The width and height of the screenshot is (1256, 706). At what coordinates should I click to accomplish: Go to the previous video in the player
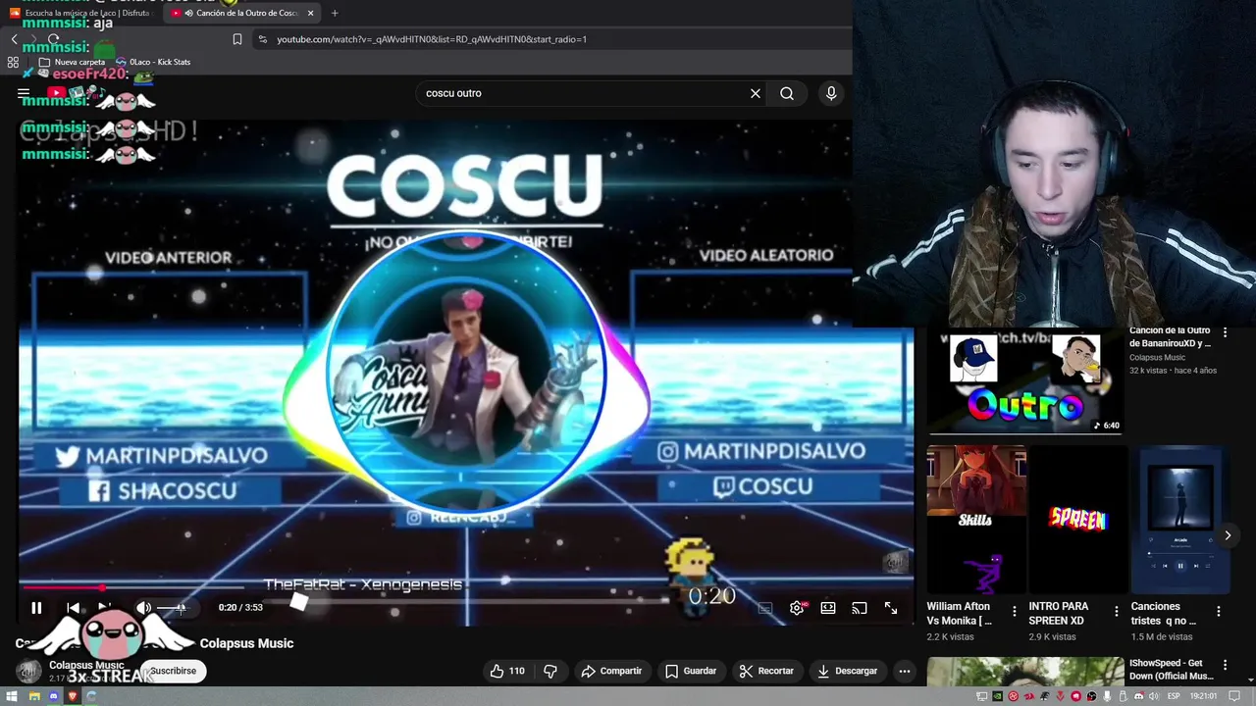point(73,608)
